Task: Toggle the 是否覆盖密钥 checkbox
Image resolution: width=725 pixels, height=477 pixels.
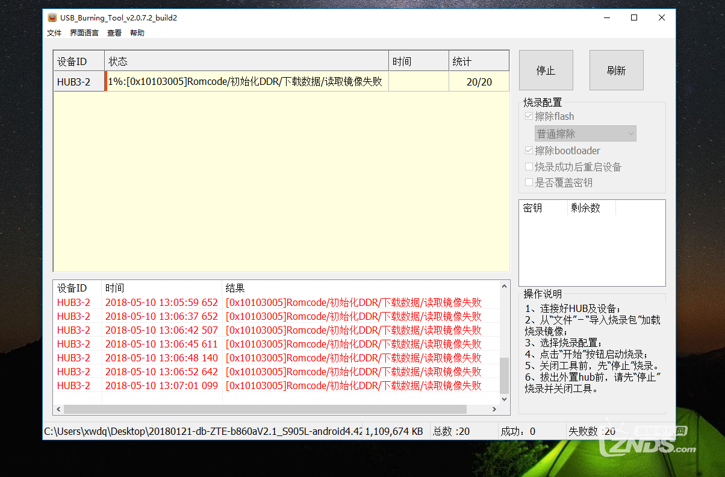Action: point(529,182)
